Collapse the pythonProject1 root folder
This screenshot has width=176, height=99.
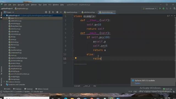[x=4, y=15]
